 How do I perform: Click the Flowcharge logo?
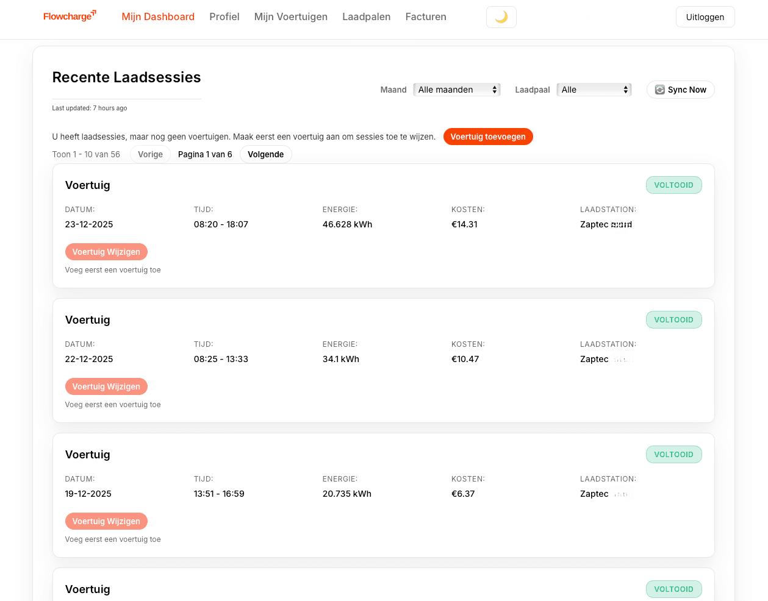tap(70, 16)
